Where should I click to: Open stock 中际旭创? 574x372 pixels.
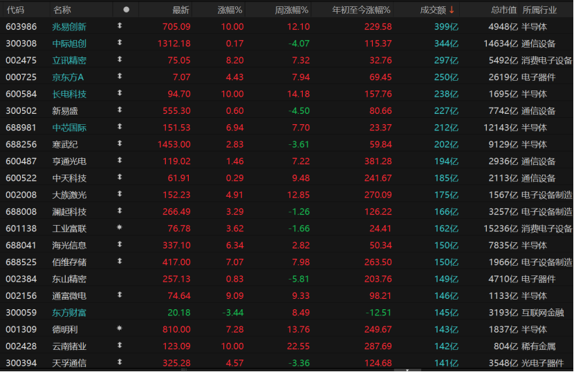tap(69, 43)
